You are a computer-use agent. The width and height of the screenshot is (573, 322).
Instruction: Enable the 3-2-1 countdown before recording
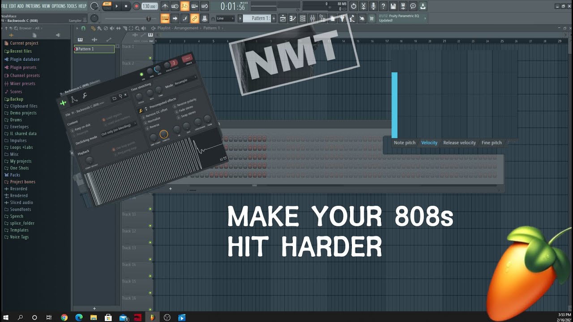click(184, 6)
